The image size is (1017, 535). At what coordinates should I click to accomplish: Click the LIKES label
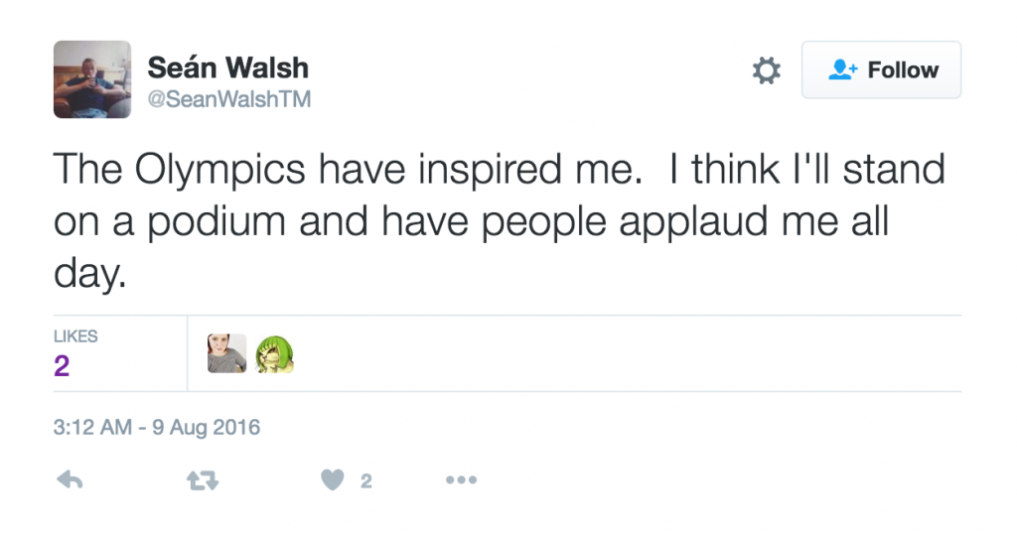(x=74, y=336)
